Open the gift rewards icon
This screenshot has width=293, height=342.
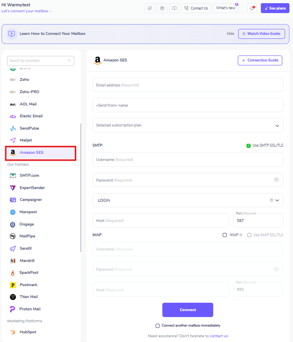(x=162, y=8)
